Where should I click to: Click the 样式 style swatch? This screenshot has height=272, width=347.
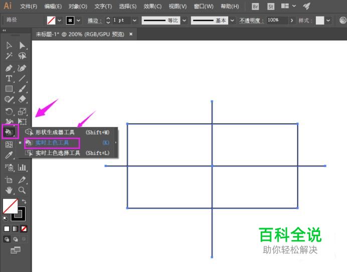[319, 20]
